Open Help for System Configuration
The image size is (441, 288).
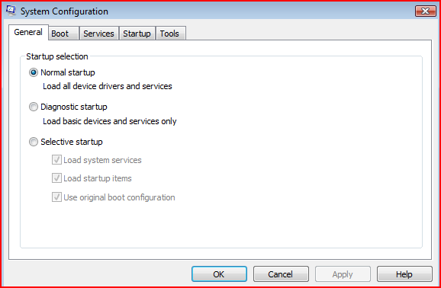(x=404, y=274)
